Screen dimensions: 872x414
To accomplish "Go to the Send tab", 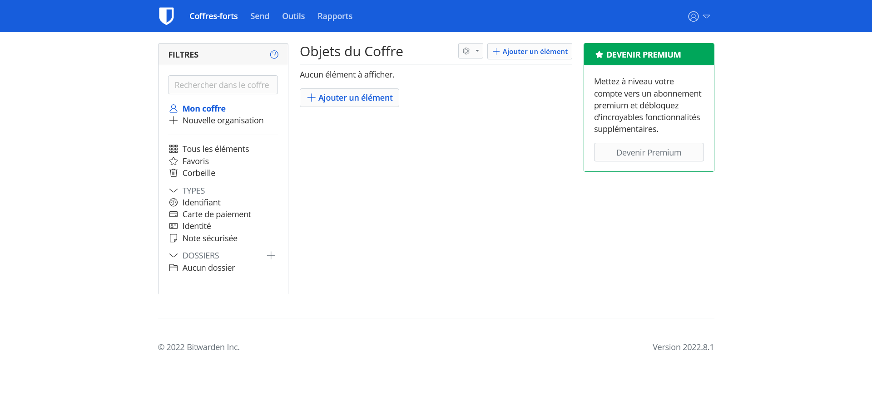I will coord(259,16).
